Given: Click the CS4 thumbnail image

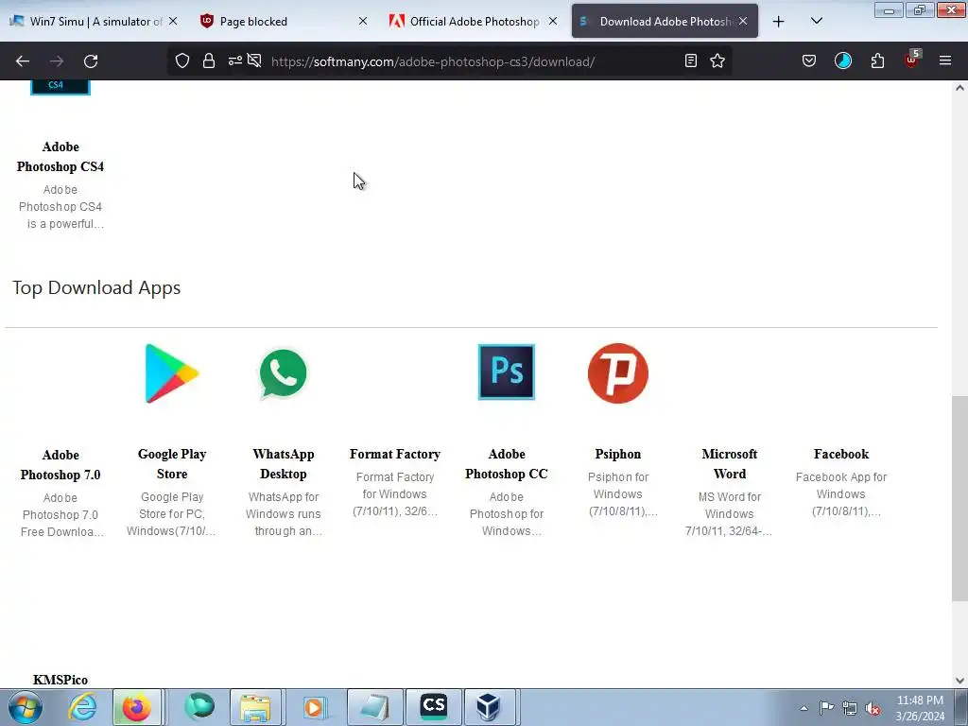Looking at the screenshot, I should coord(60,88).
